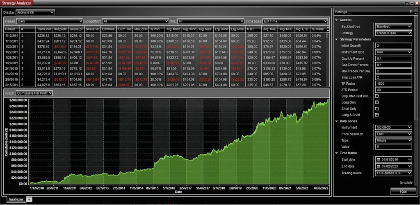
Task: Sort by the Avg. MAE column header
Action: pyautogui.click(x=269, y=29)
